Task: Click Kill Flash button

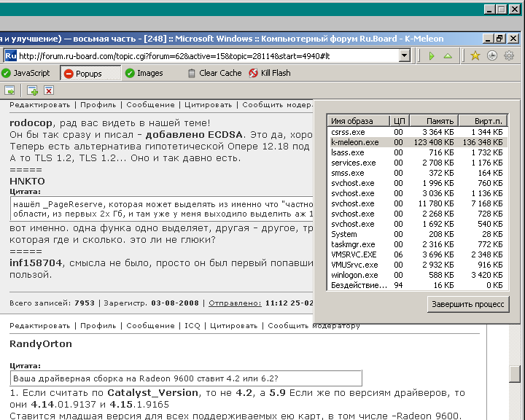Action: (270, 73)
